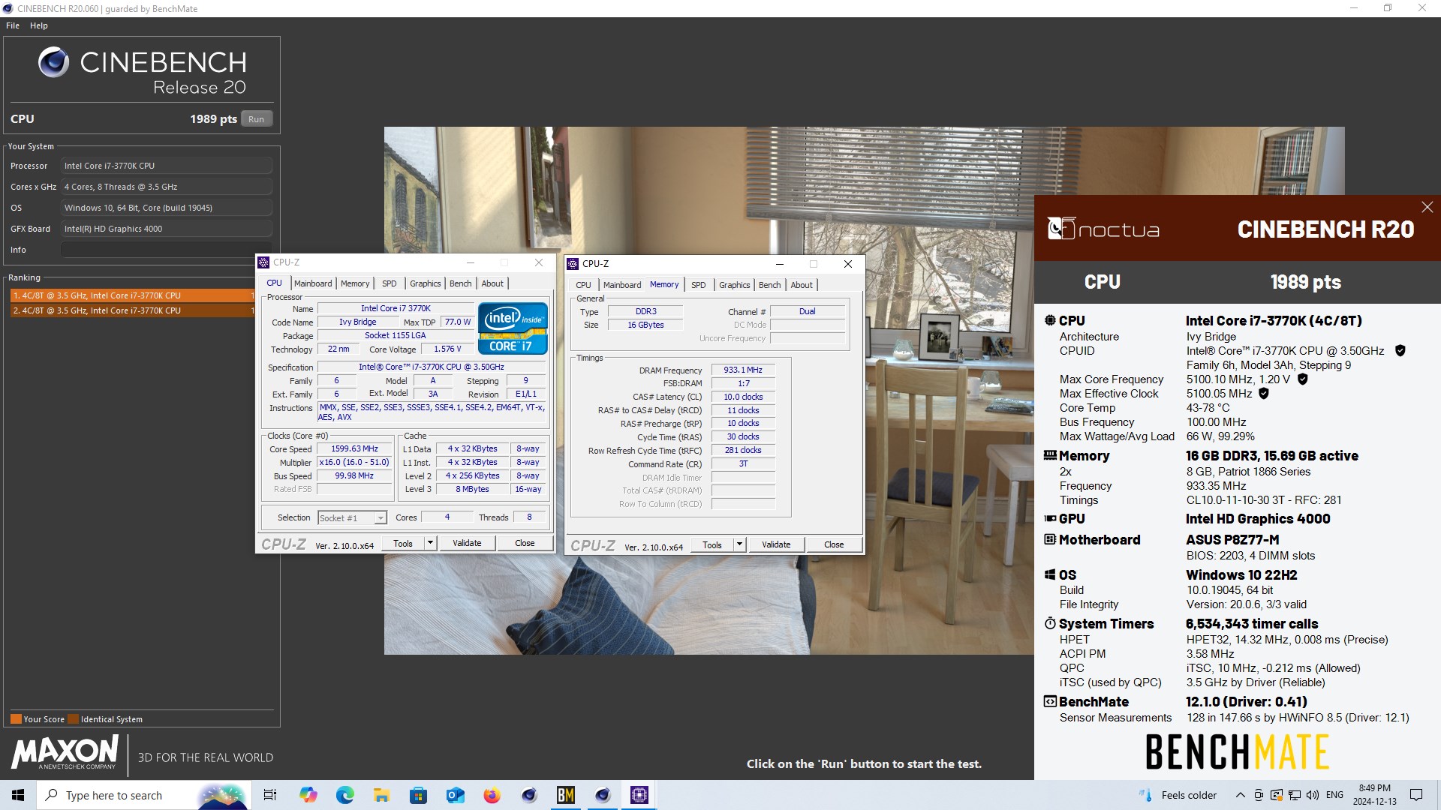Click the GPU icon in BenchMate panel
1441x810 pixels.
click(1050, 518)
